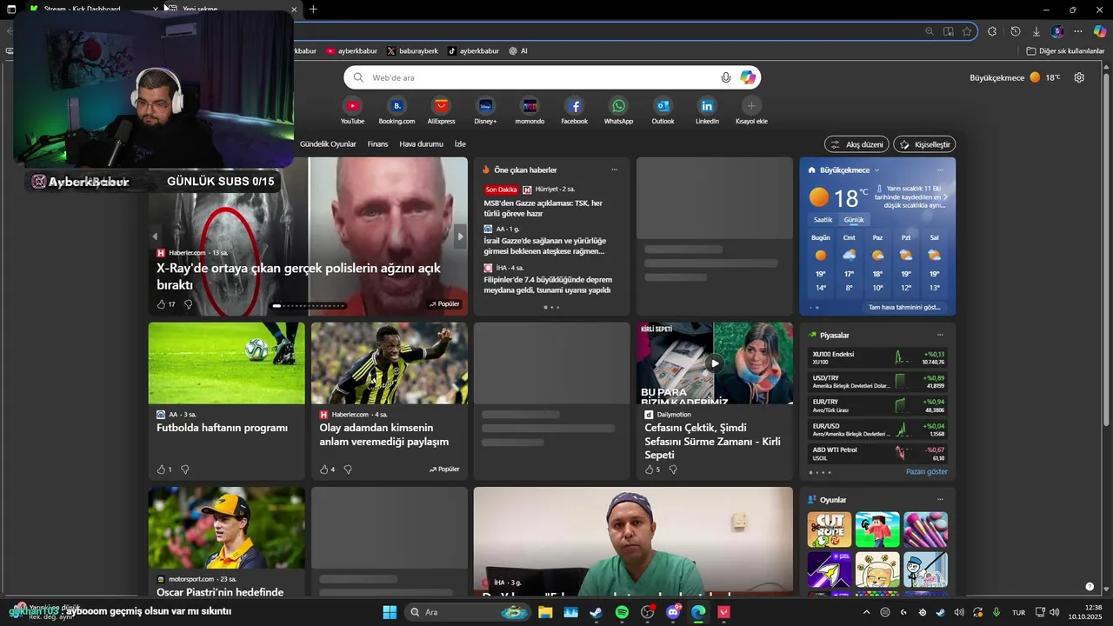Open the browser history icon
The image size is (1113, 626).
[x=1015, y=31]
